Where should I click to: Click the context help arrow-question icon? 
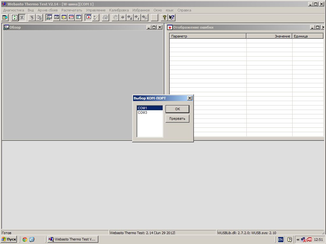(172, 18)
